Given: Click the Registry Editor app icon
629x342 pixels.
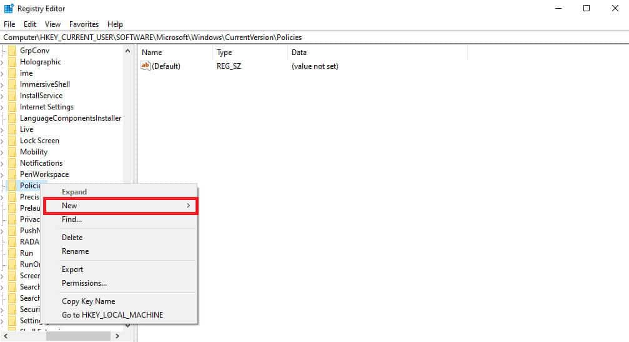Looking at the screenshot, I should pos(8,8).
